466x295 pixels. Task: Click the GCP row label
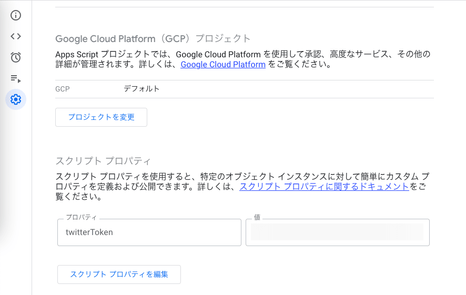(x=63, y=89)
